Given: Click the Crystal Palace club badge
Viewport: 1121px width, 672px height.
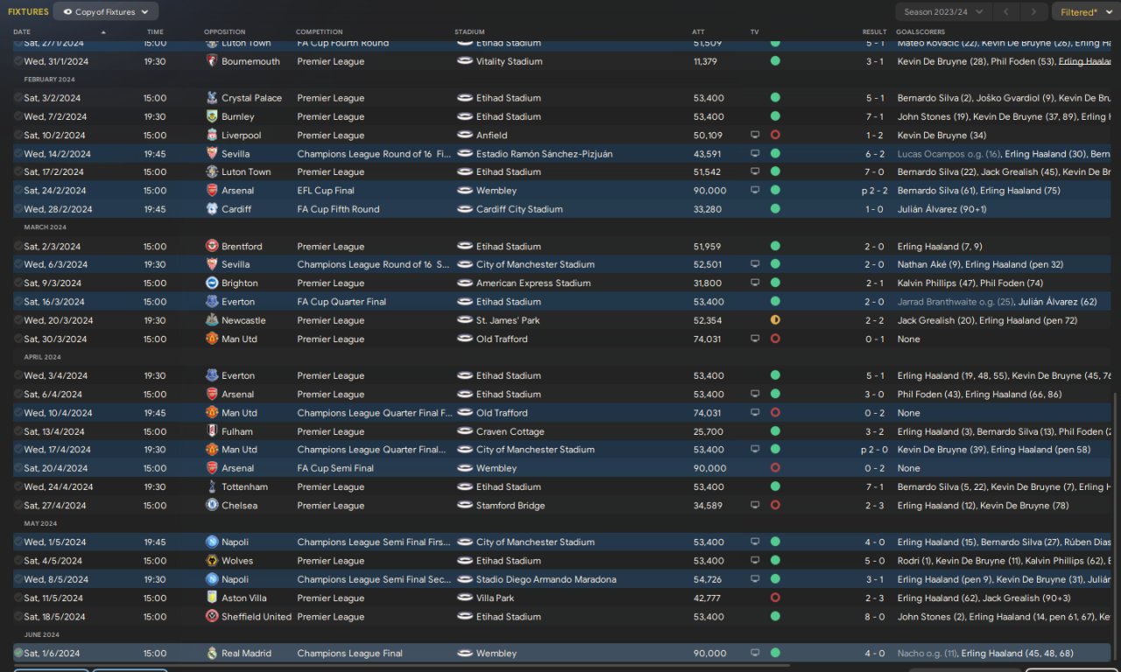Looking at the screenshot, I should [x=211, y=98].
